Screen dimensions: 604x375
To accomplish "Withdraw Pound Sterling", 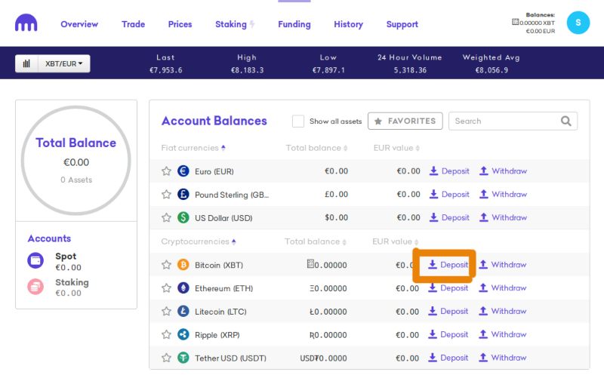I will coord(503,194).
